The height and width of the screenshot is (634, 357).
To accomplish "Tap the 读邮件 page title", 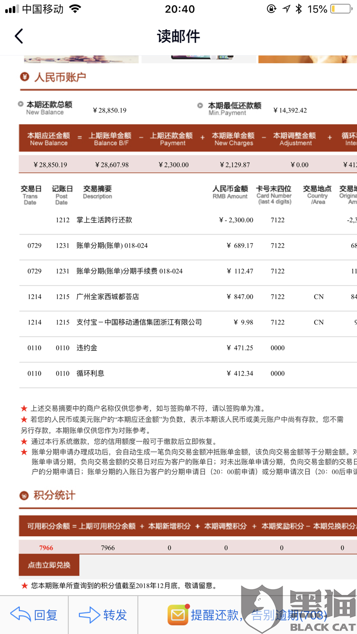I will click(x=178, y=36).
